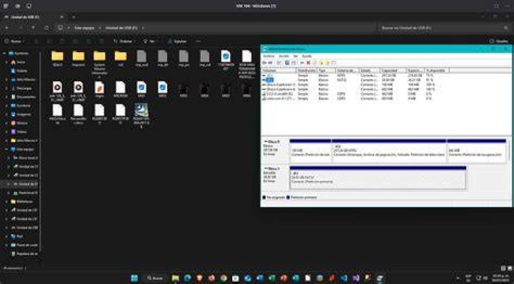The height and width of the screenshot is (284, 514).
Task: Open Inicio in the navigation pane
Action: pyautogui.click(x=18, y=62)
